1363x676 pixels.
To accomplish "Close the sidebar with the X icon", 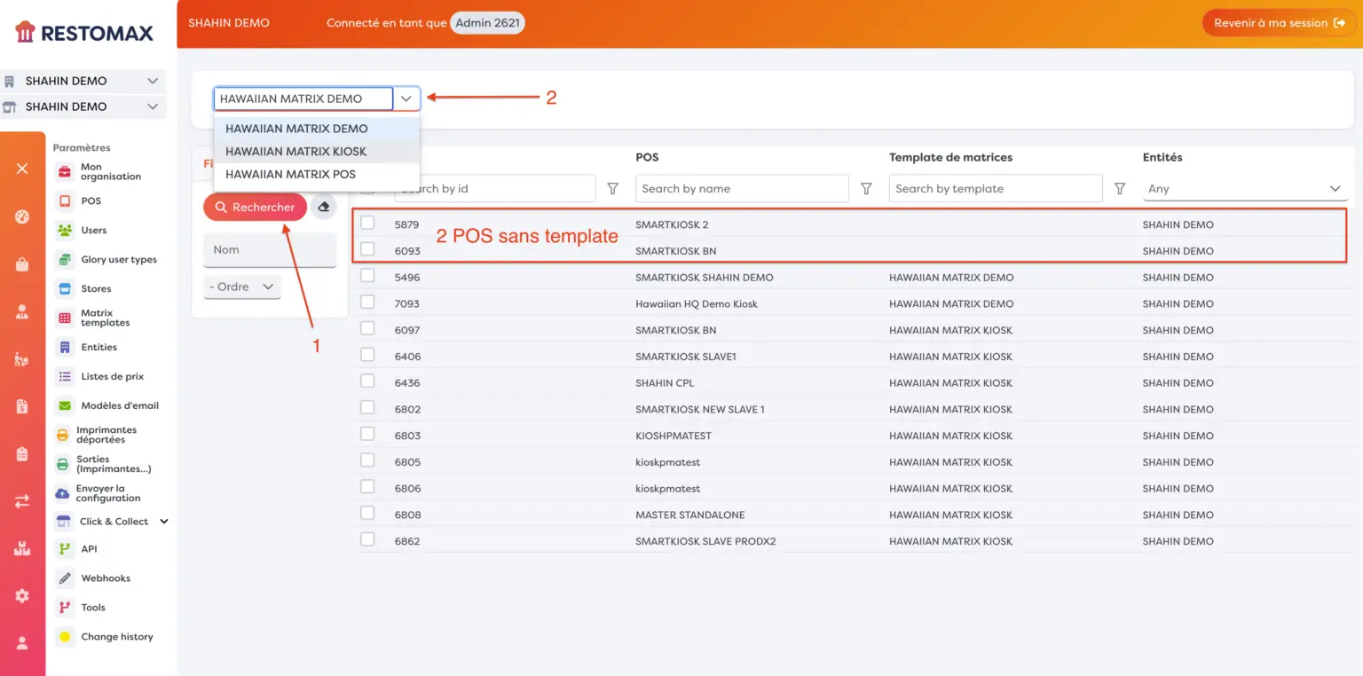I will pyautogui.click(x=22, y=169).
